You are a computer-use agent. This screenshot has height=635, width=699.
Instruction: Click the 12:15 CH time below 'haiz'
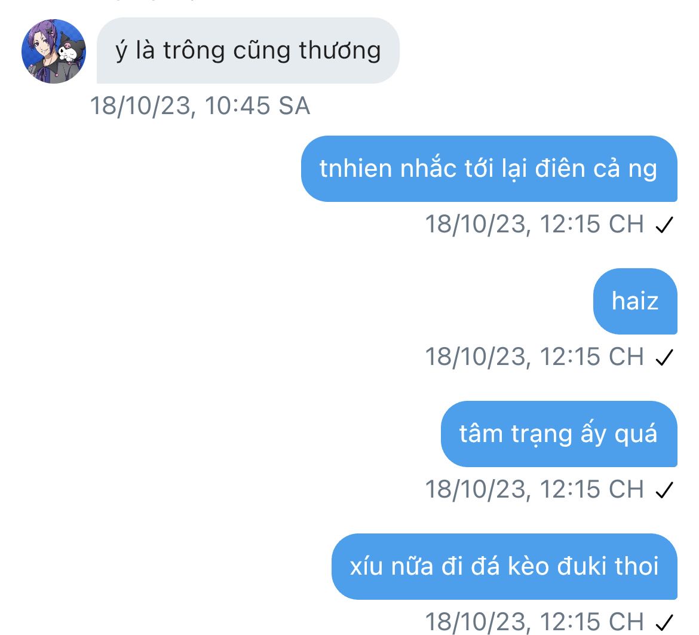tap(592, 357)
